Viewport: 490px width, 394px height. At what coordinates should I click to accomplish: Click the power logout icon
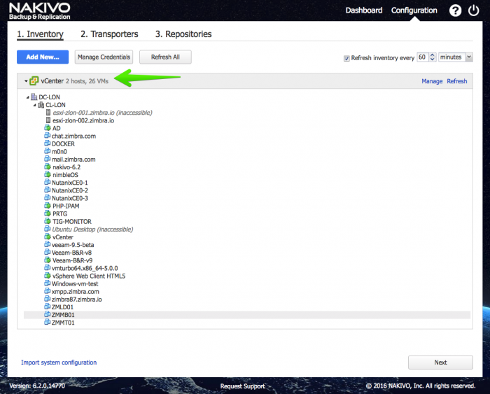coord(473,10)
